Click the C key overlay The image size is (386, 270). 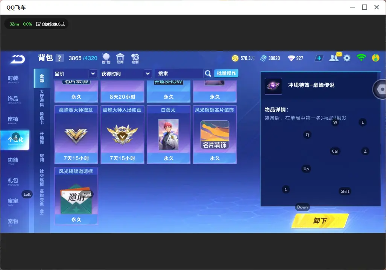286,189
